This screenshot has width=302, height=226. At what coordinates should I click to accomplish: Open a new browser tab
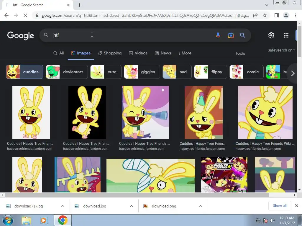point(80,5)
